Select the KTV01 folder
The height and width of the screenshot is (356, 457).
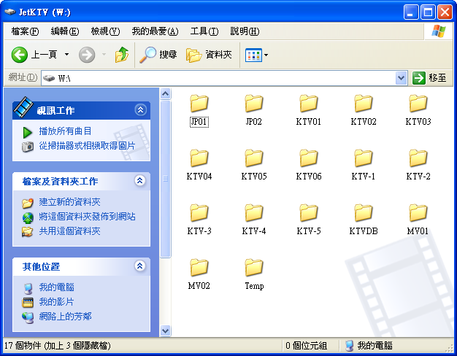(x=308, y=110)
